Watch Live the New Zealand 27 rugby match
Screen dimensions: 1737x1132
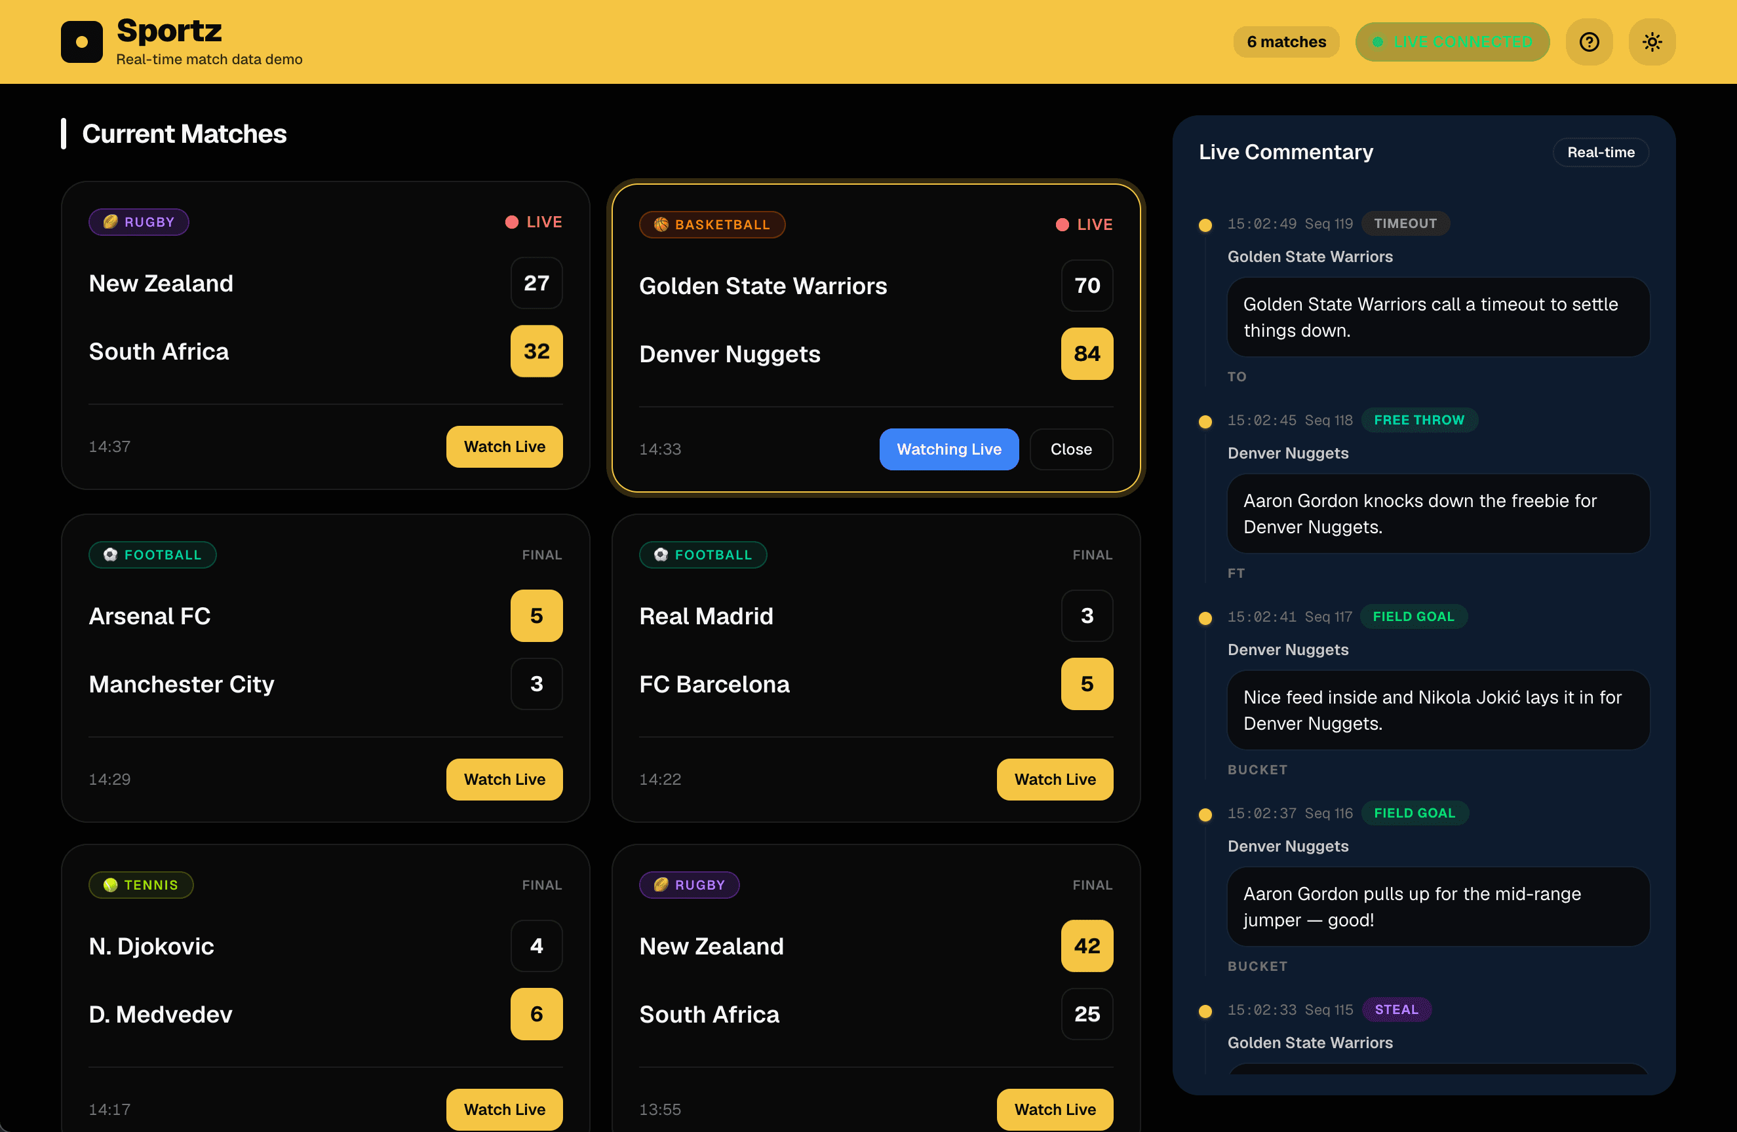[x=504, y=446]
